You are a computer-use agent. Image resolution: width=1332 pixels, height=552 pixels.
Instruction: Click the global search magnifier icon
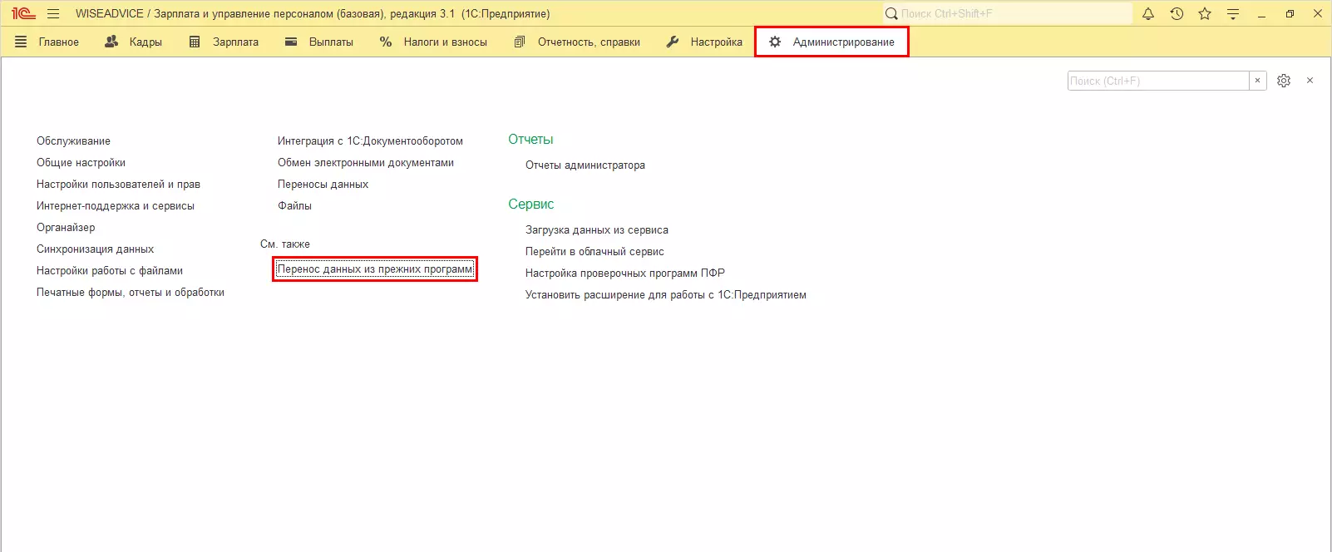point(891,13)
